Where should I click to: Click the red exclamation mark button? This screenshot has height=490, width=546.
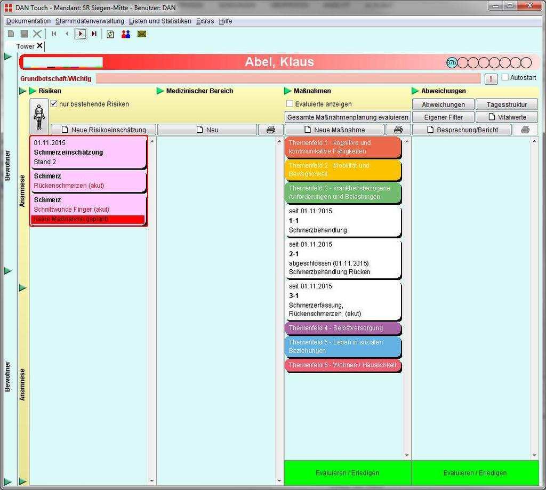pyautogui.click(x=491, y=79)
